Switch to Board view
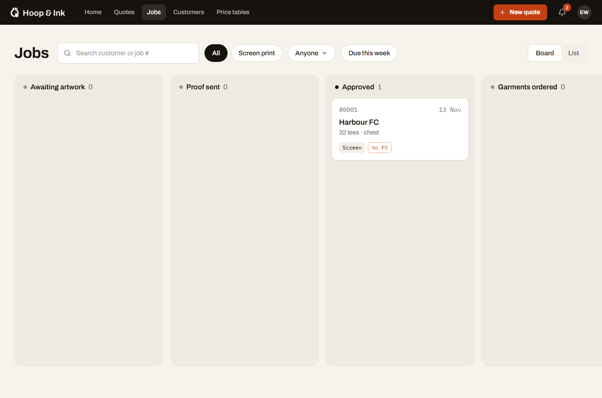The image size is (602, 398). click(x=545, y=53)
